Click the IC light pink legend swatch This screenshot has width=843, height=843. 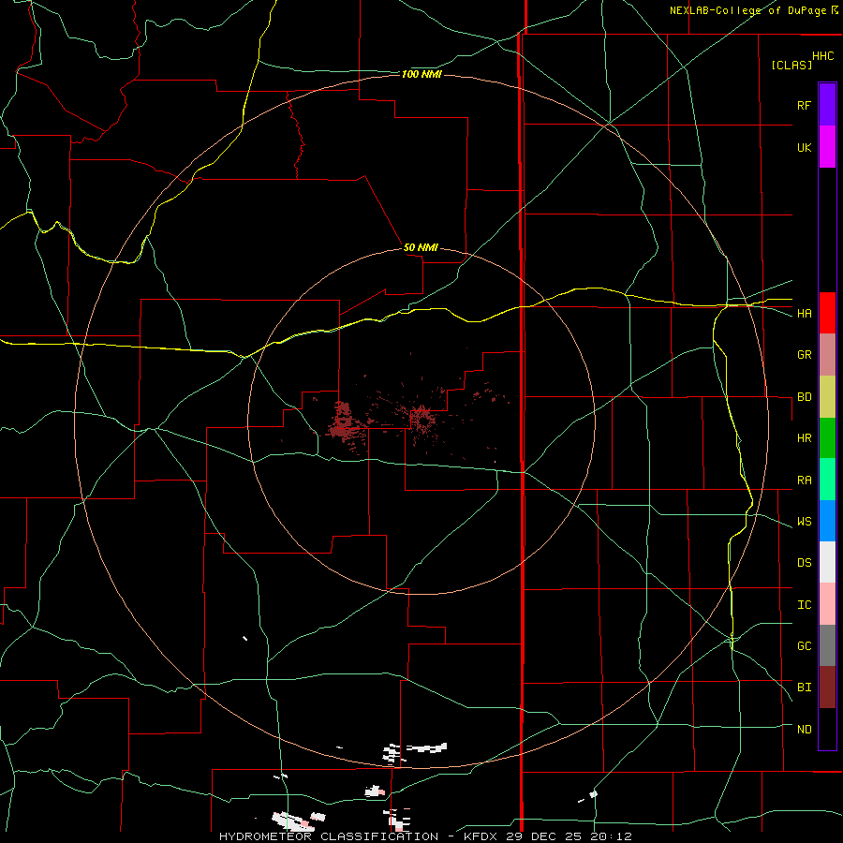827,604
